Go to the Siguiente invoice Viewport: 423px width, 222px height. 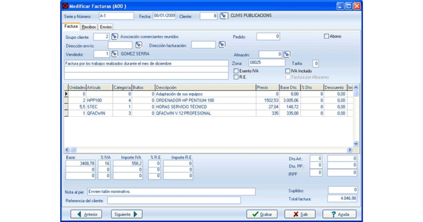click(127, 214)
